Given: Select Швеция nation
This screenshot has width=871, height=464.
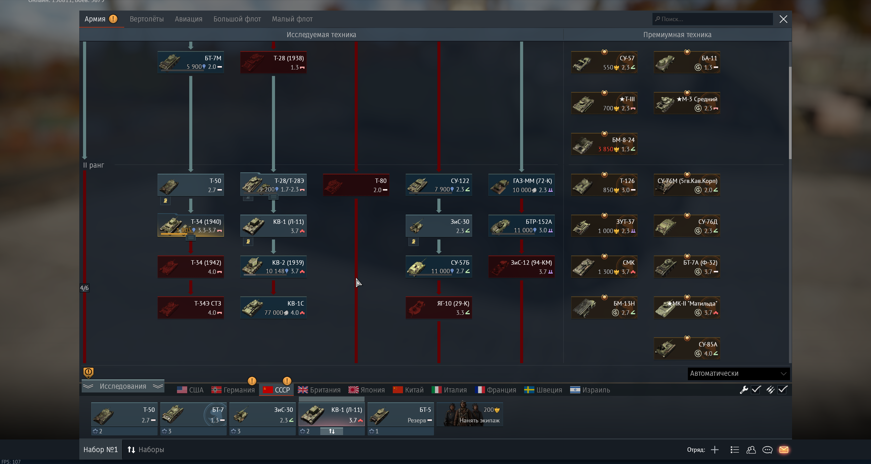Looking at the screenshot, I should click(x=543, y=390).
